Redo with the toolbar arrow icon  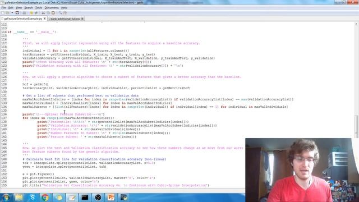tap(36, 13)
